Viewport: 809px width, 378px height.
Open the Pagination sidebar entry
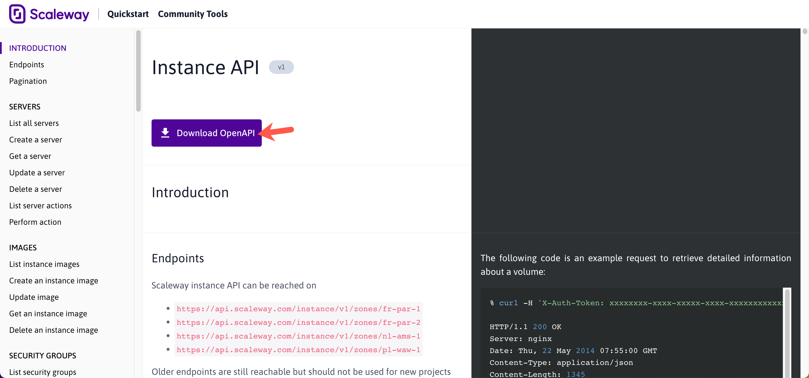click(28, 81)
